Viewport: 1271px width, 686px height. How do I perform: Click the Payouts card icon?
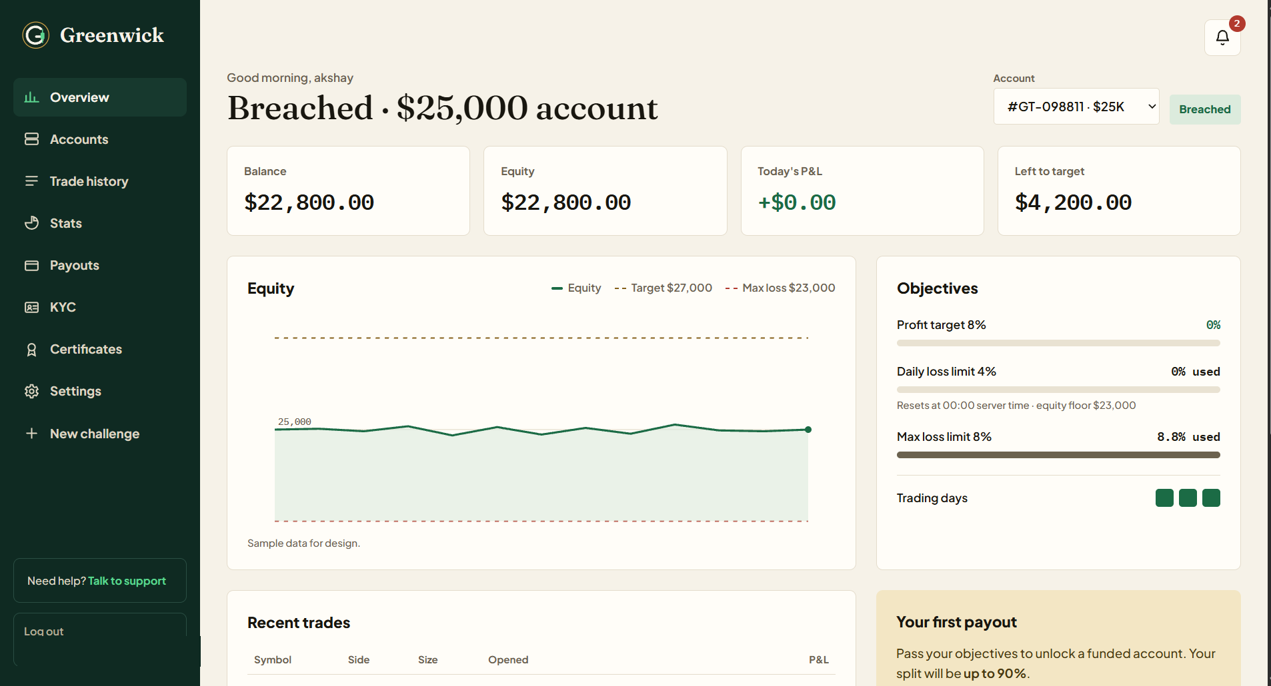click(31, 265)
